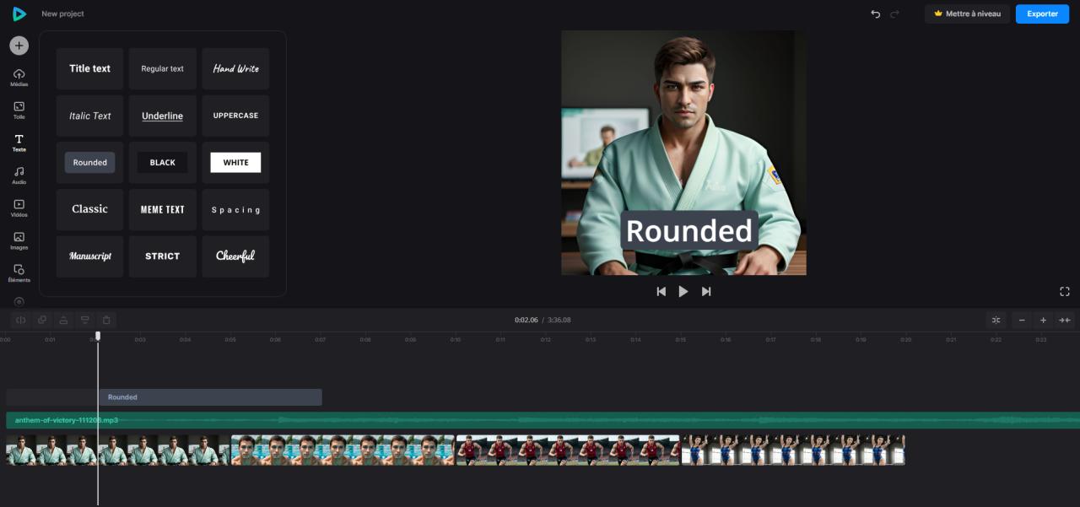
Task: Open the Audio sidebar panel
Action: coord(19,175)
